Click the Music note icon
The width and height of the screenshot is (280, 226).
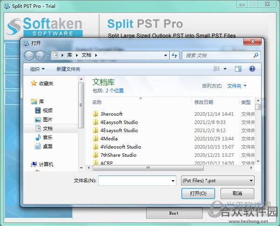coord(38,137)
